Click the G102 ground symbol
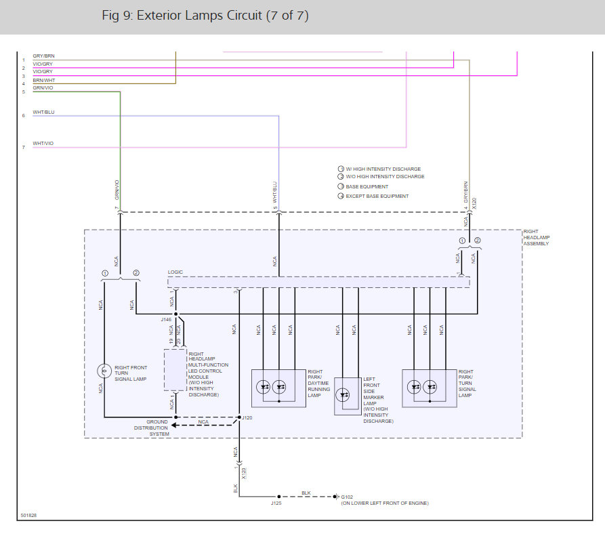This screenshot has height=536, width=605. (336, 497)
